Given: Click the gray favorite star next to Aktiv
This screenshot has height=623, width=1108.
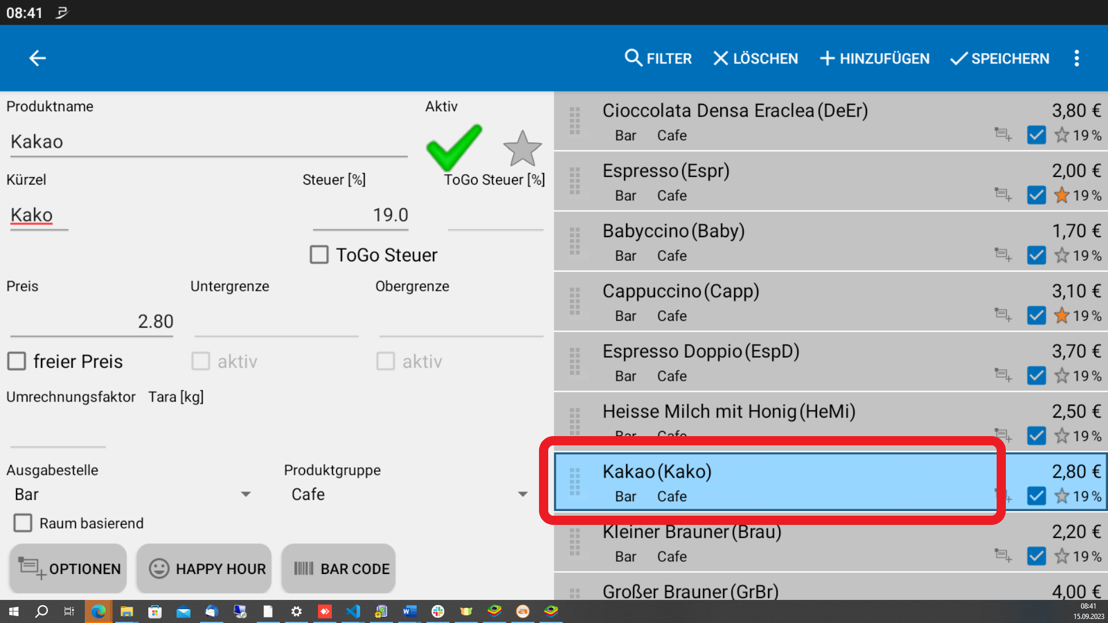Looking at the screenshot, I should tap(522, 148).
